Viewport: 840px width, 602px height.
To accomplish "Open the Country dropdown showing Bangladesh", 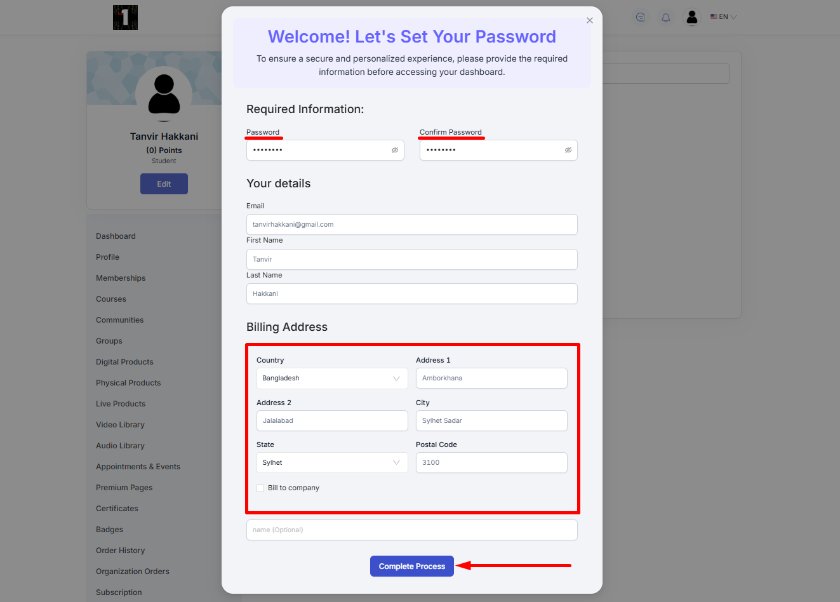I will [332, 378].
